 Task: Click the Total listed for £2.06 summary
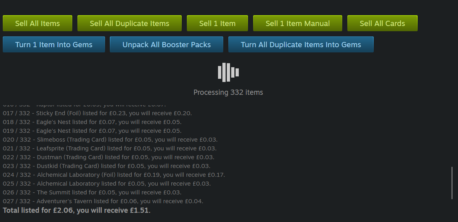tap(77, 210)
